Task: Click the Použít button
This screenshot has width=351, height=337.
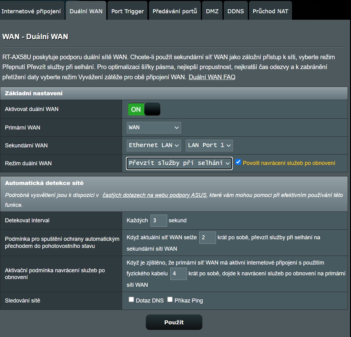Action: [x=174, y=322]
